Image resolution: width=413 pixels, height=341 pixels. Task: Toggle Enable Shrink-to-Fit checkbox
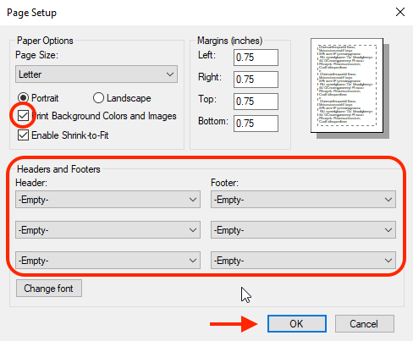23,135
